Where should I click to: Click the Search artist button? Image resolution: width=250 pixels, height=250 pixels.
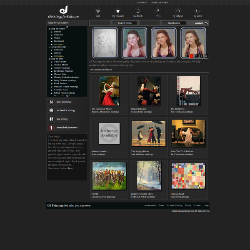174,23
